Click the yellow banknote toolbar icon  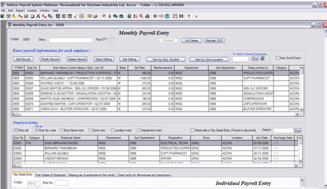pyautogui.click(x=90, y=16)
